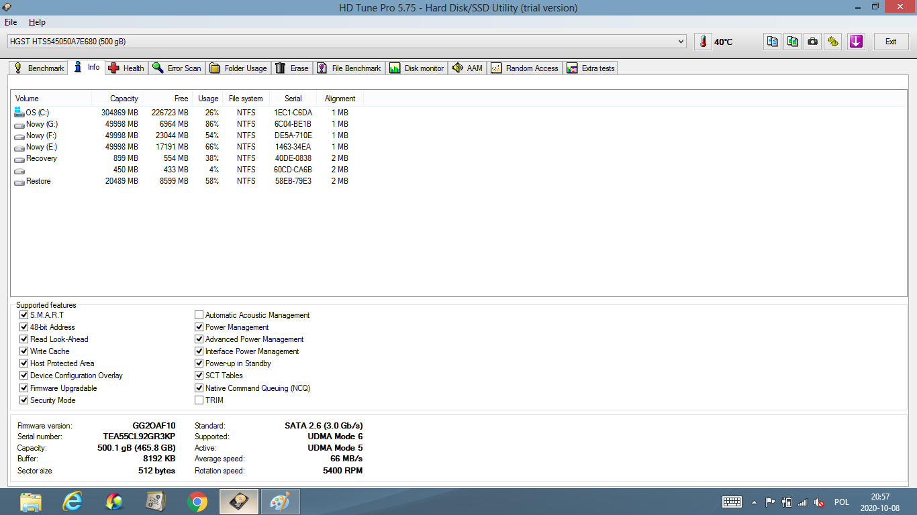Click the drive icon of the unnamed 450 MB volume
The height and width of the screenshot is (515, 917).
pyautogui.click(x=19, y=170)
